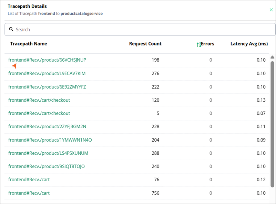Select tracepath /product/6E92ZMYYFZ
276x204 pixels.
point(47,87)
